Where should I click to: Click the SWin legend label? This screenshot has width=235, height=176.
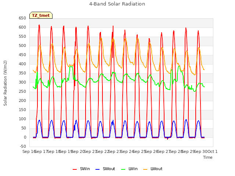point(85,169)
